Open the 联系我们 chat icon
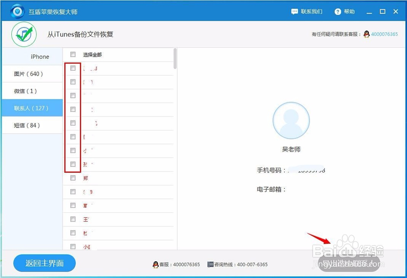The image size is (407, 278). pyautogui.click(x=295, y=11)
